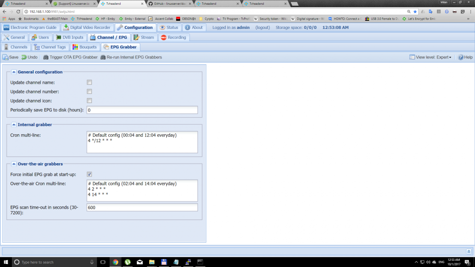Viewport: 475px width, 267px height.
Task: Open the Let's Encrypt bookmark
Action: [x=419, y=19]
